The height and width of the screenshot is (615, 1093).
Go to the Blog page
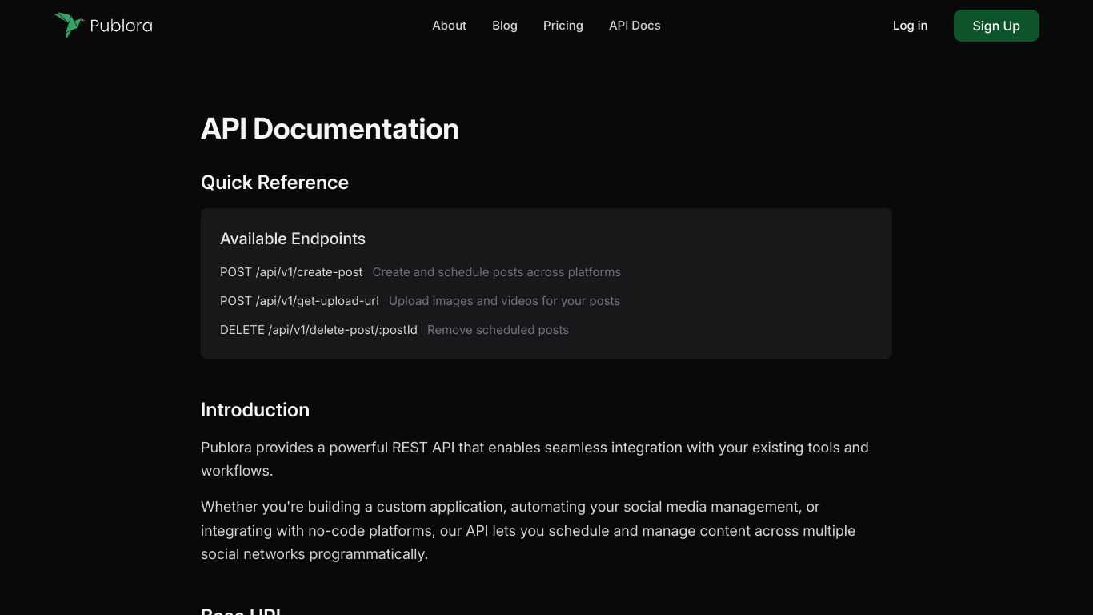tap(505, 26)
